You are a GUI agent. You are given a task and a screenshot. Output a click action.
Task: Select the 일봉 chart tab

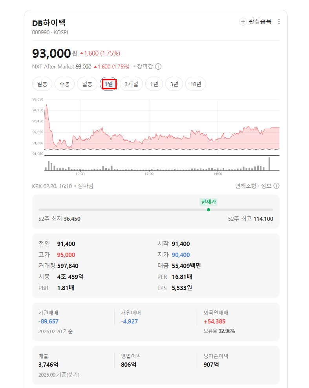[x=42, y=84]
